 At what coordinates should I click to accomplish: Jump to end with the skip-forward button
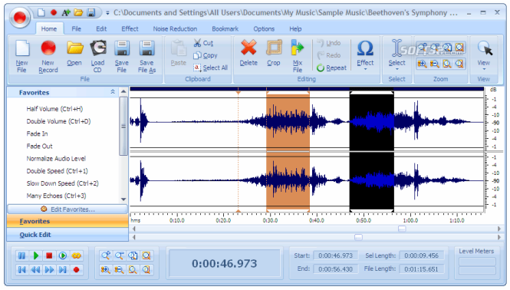[63, 269]
